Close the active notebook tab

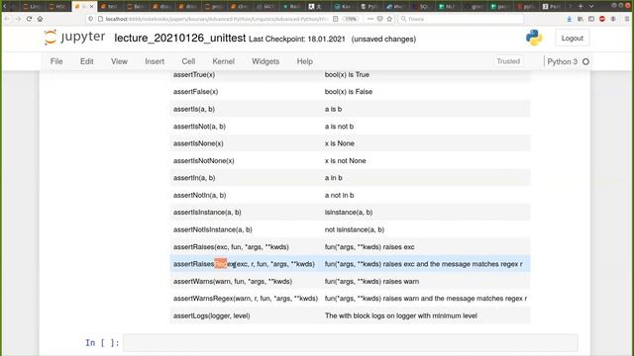[92, 7]
